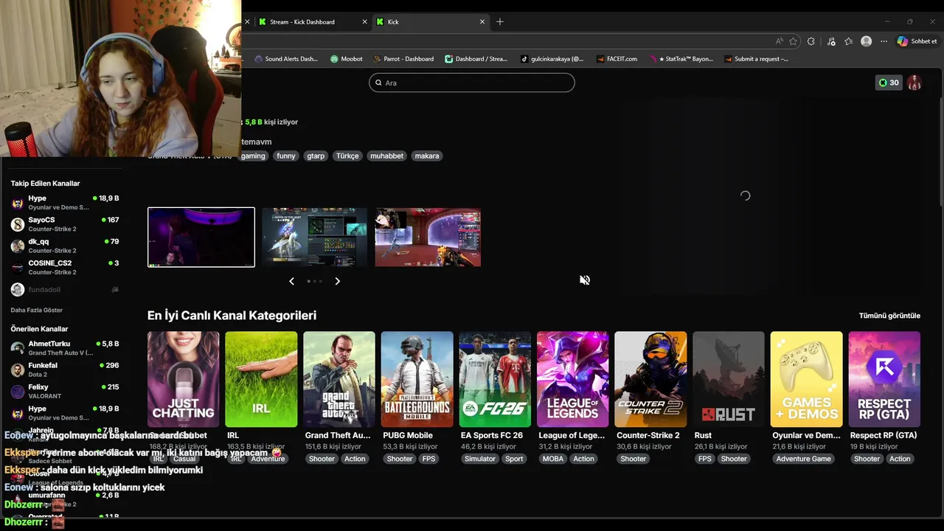Click FPS tag under Rust
The height and width of the screenshot is (531, 944).
(705, 459)
